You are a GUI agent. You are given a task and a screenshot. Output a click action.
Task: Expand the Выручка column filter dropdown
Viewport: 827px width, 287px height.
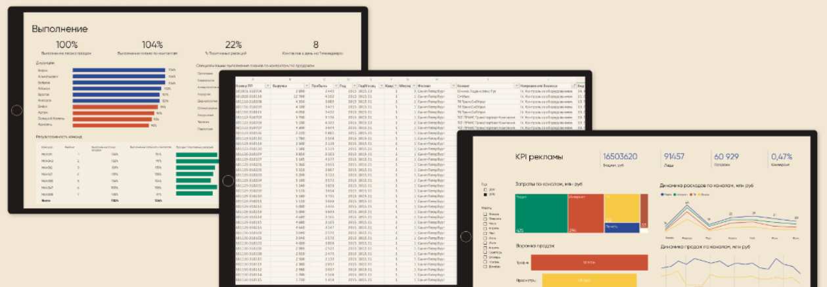point(306,86)
